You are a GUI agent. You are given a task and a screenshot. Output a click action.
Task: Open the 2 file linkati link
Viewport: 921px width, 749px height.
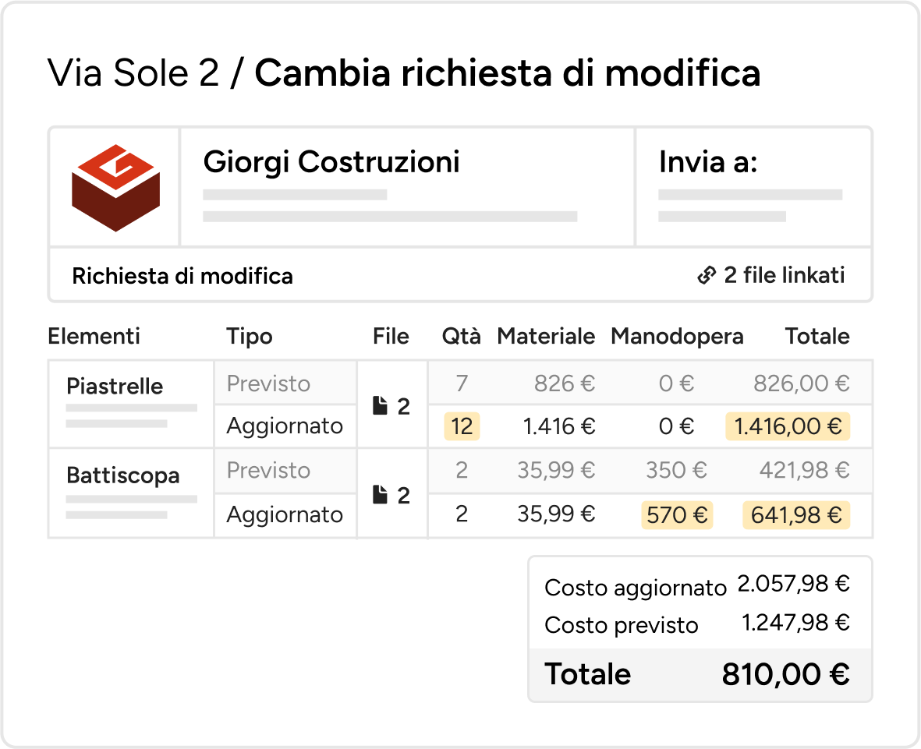coord(784,275)
